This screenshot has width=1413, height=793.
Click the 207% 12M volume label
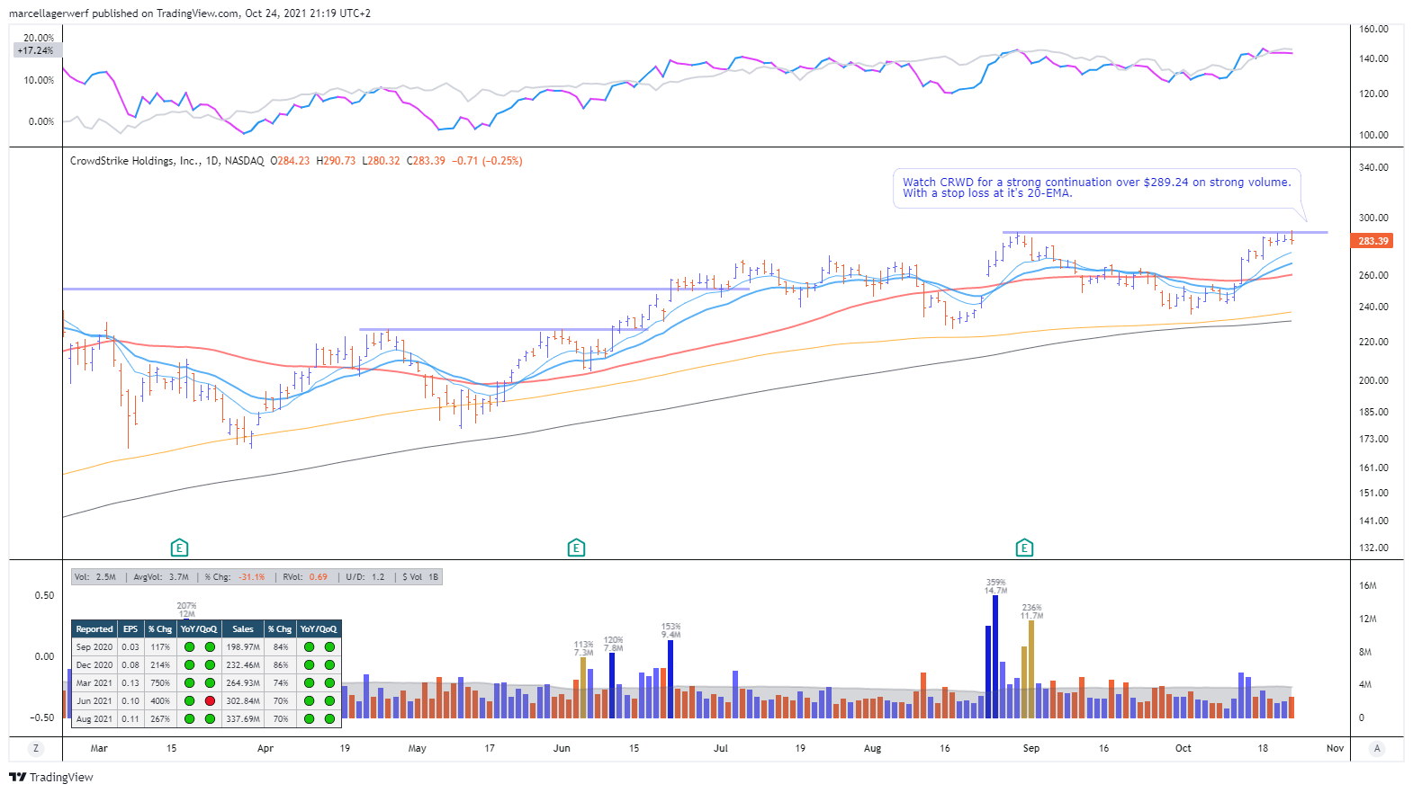pos(186,610)
